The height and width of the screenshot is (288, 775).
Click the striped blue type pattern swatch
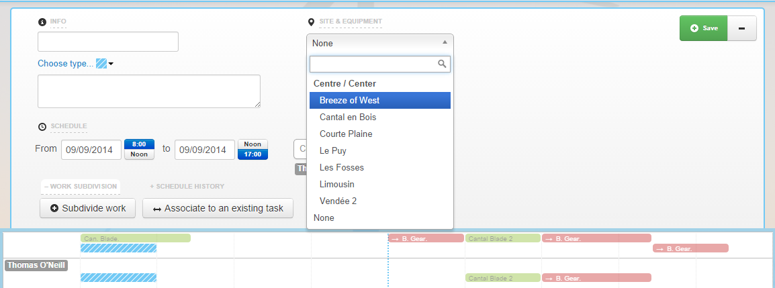coord(101,64)
